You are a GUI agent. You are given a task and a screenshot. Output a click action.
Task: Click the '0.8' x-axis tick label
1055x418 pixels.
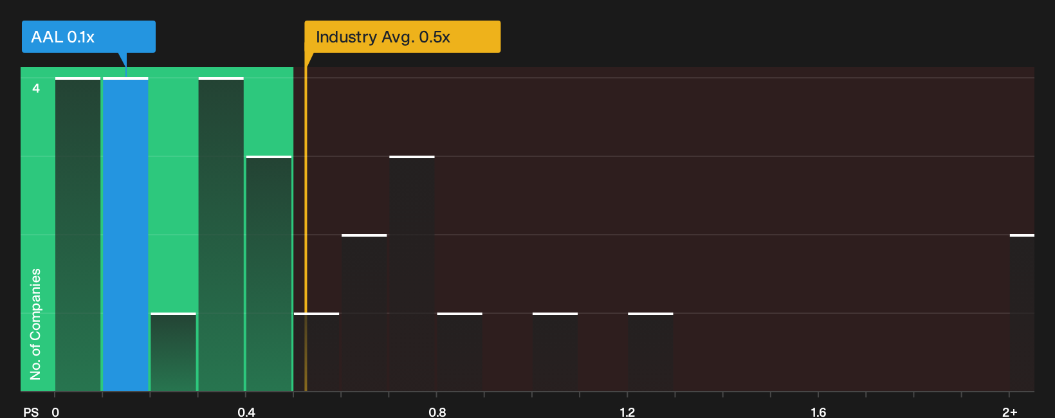click(437, 412)
